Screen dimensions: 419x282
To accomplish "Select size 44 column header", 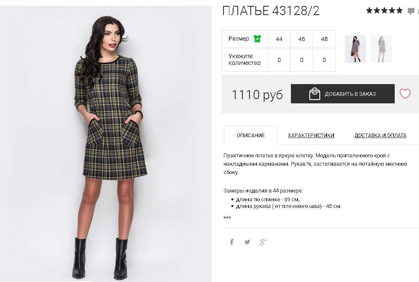I will 279,39.
